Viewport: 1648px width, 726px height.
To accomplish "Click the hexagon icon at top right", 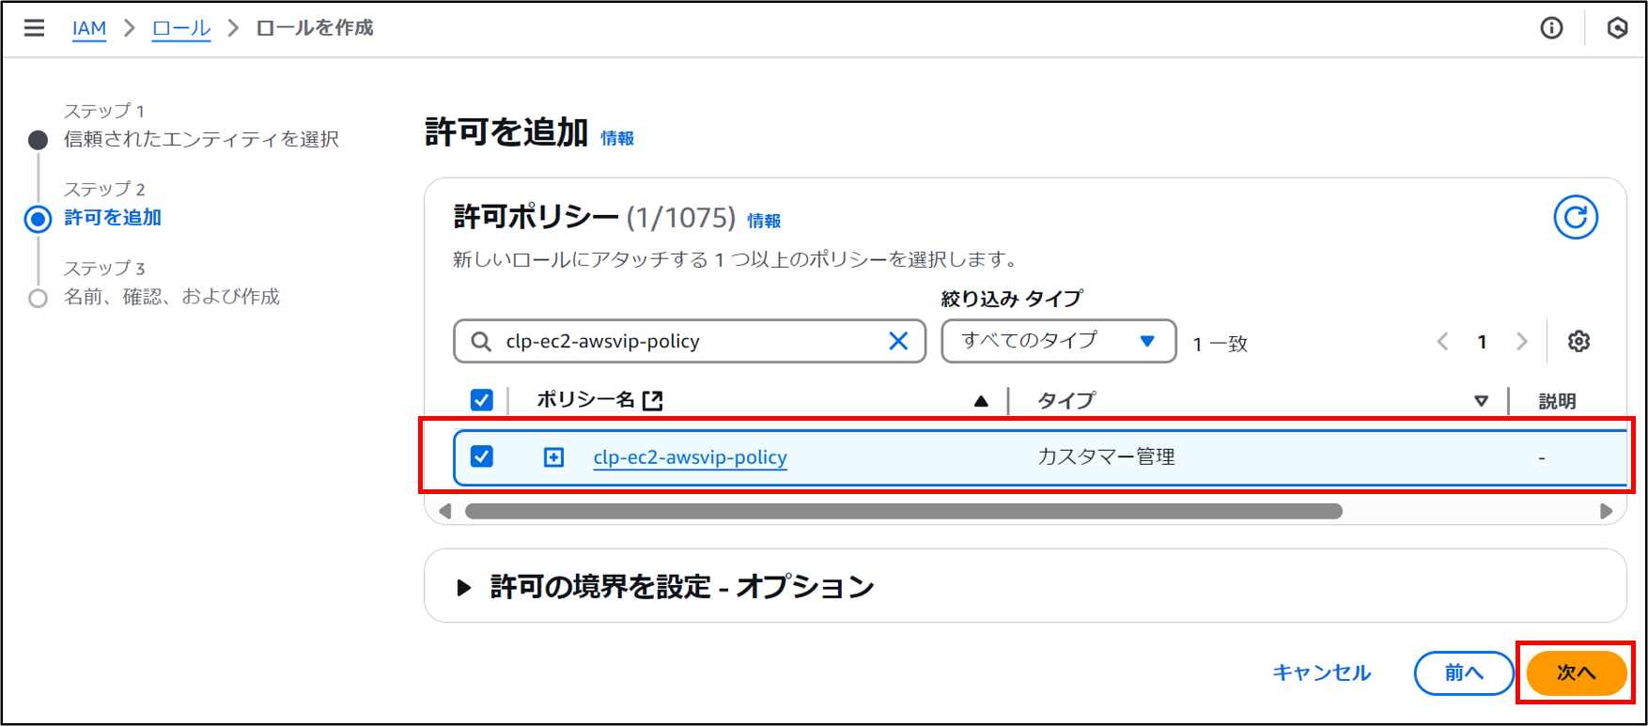I will (1617, 28).
